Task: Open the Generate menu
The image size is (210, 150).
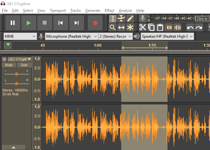Action: (x=93, y=11)
